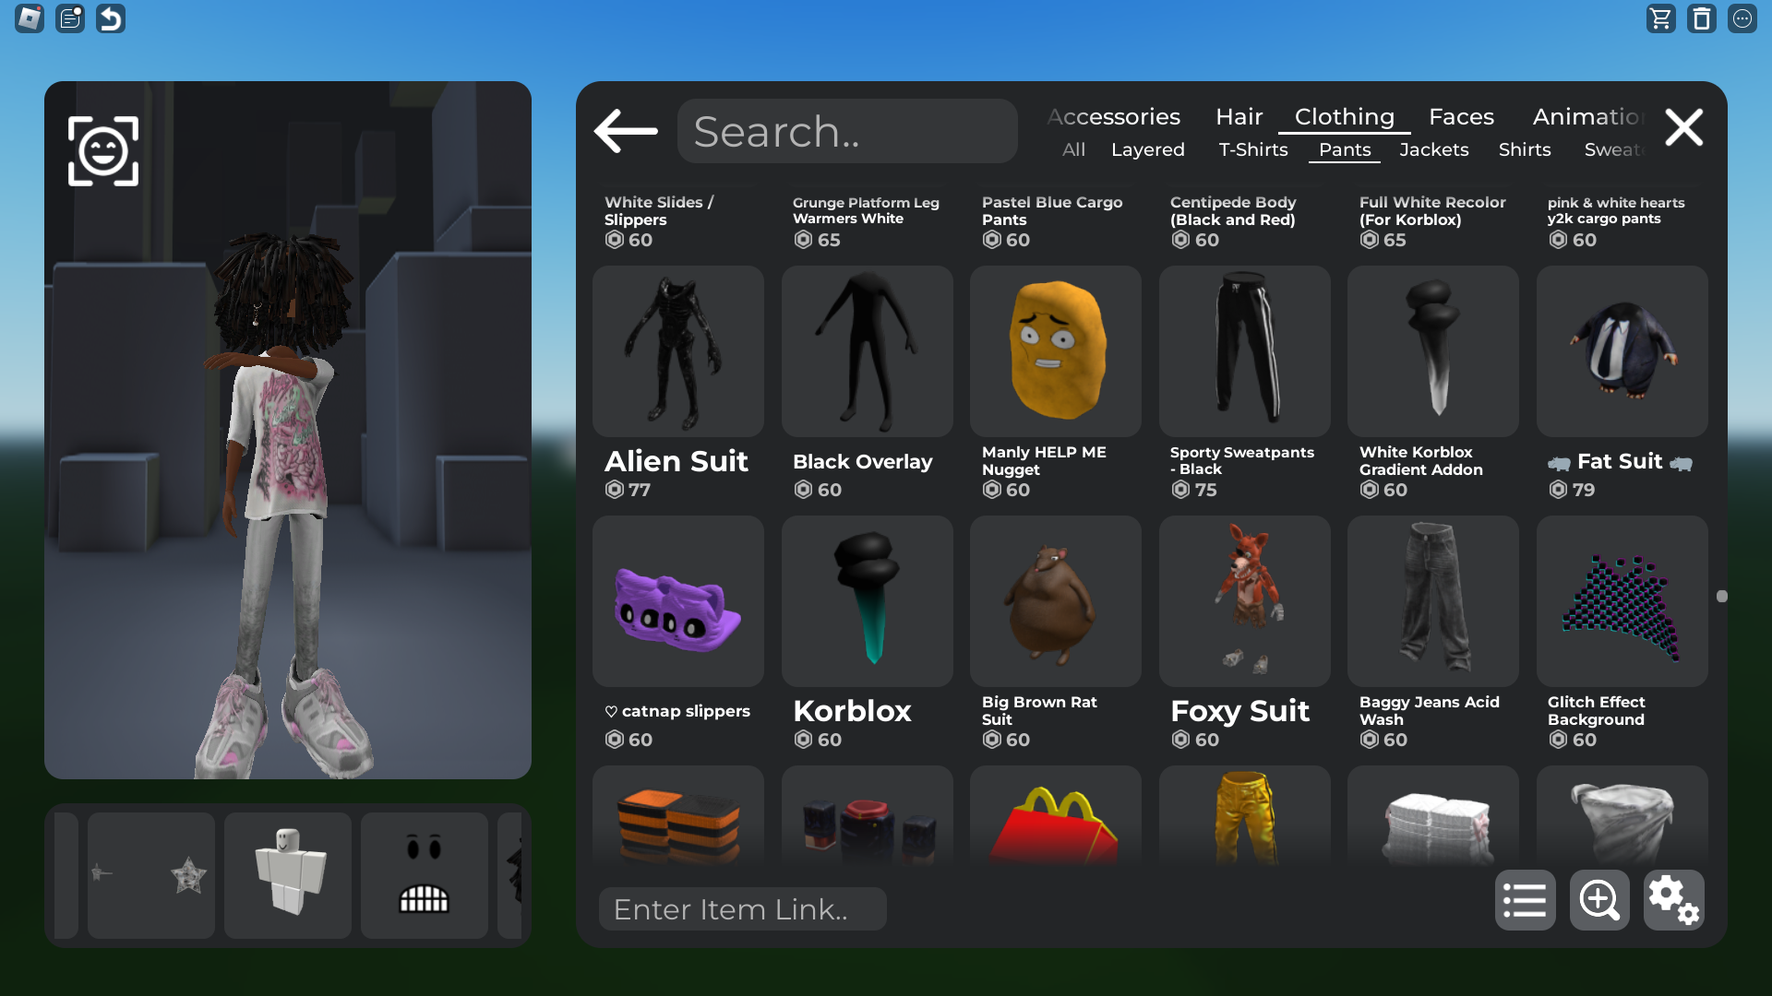
Task: Click the trash can delete icon
Action: (x=1701, y=18)
